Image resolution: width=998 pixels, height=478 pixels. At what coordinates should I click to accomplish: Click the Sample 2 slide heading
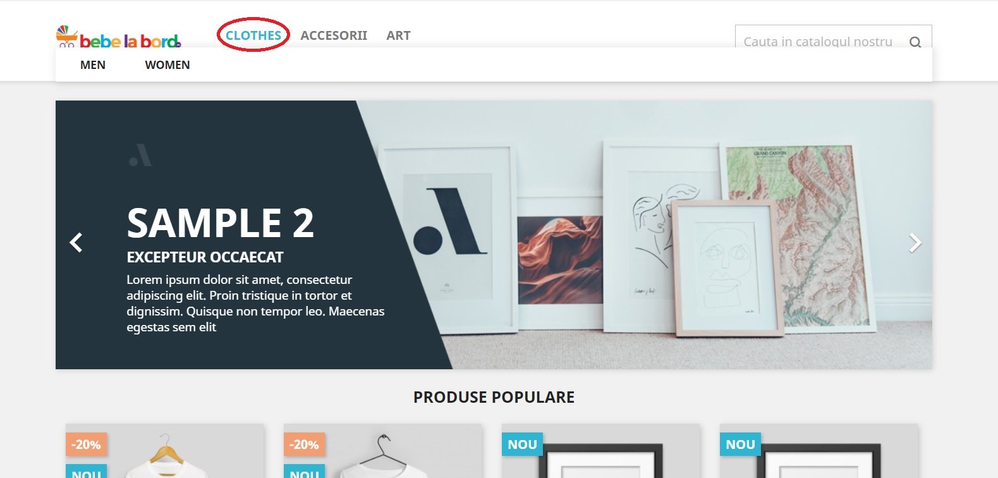pyautogui.click(x=220, y=223)
